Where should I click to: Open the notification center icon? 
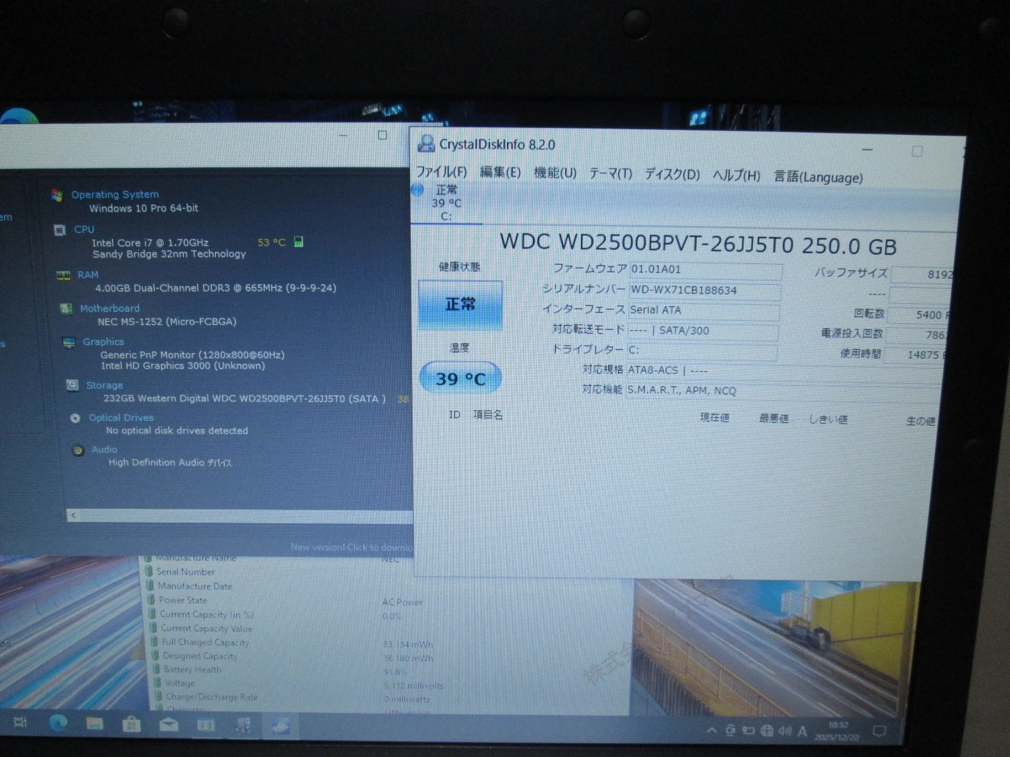tap(879, 732)
